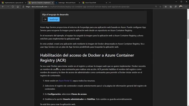Maximize the browser window
Image resolution: width=189 pixels, height=106 pixels.
(x=181, y=2)
